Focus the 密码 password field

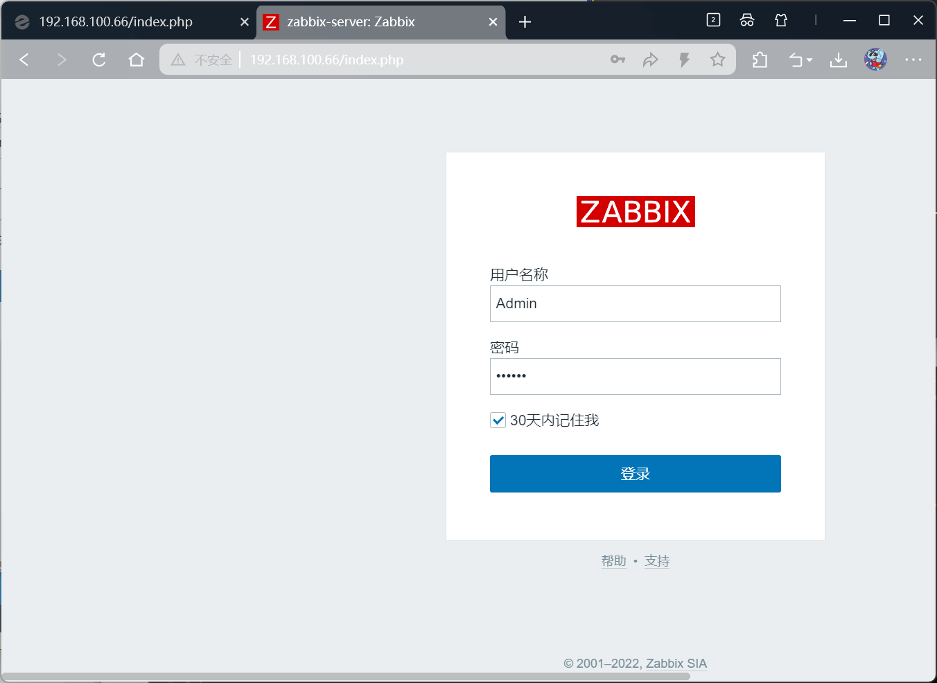click(636, 376)
